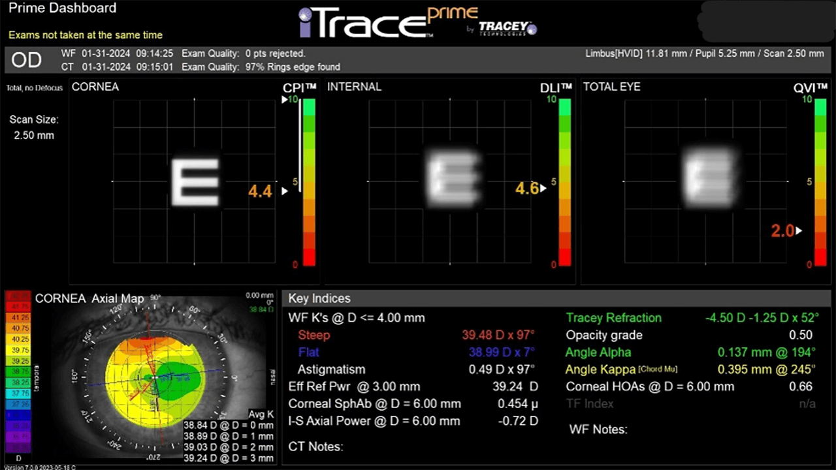The width and height of the screenshot is (836, 470).
Task: Click the Tracey Refraction value
Action: point(762,318)
